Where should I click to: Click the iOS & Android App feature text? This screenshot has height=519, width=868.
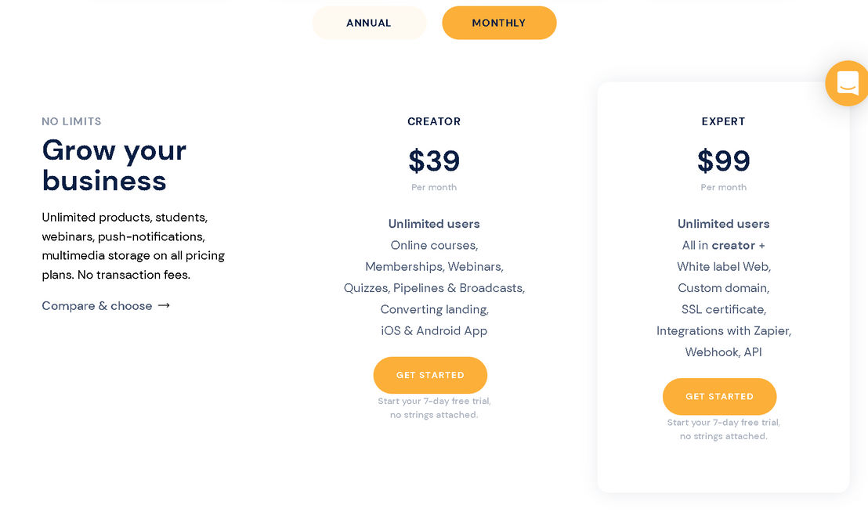click(434, 331)
